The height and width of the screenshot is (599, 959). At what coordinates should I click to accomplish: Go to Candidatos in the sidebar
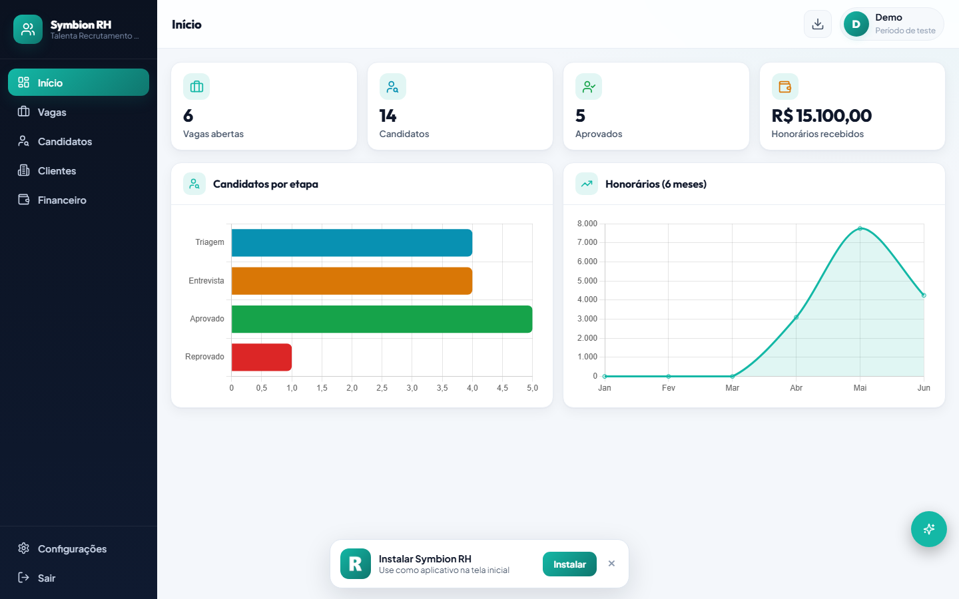79,141
